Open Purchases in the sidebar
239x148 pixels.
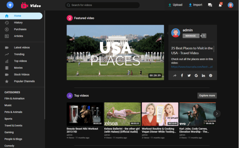click(x=20, y=29)
